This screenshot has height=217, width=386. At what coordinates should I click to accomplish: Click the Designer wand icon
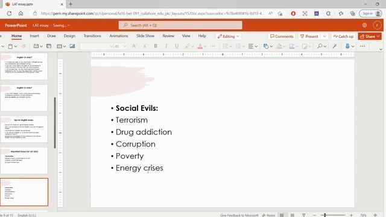click(335, 46)
